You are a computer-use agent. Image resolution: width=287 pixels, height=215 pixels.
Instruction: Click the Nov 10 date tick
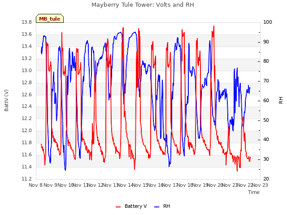(x=65, y=185)
